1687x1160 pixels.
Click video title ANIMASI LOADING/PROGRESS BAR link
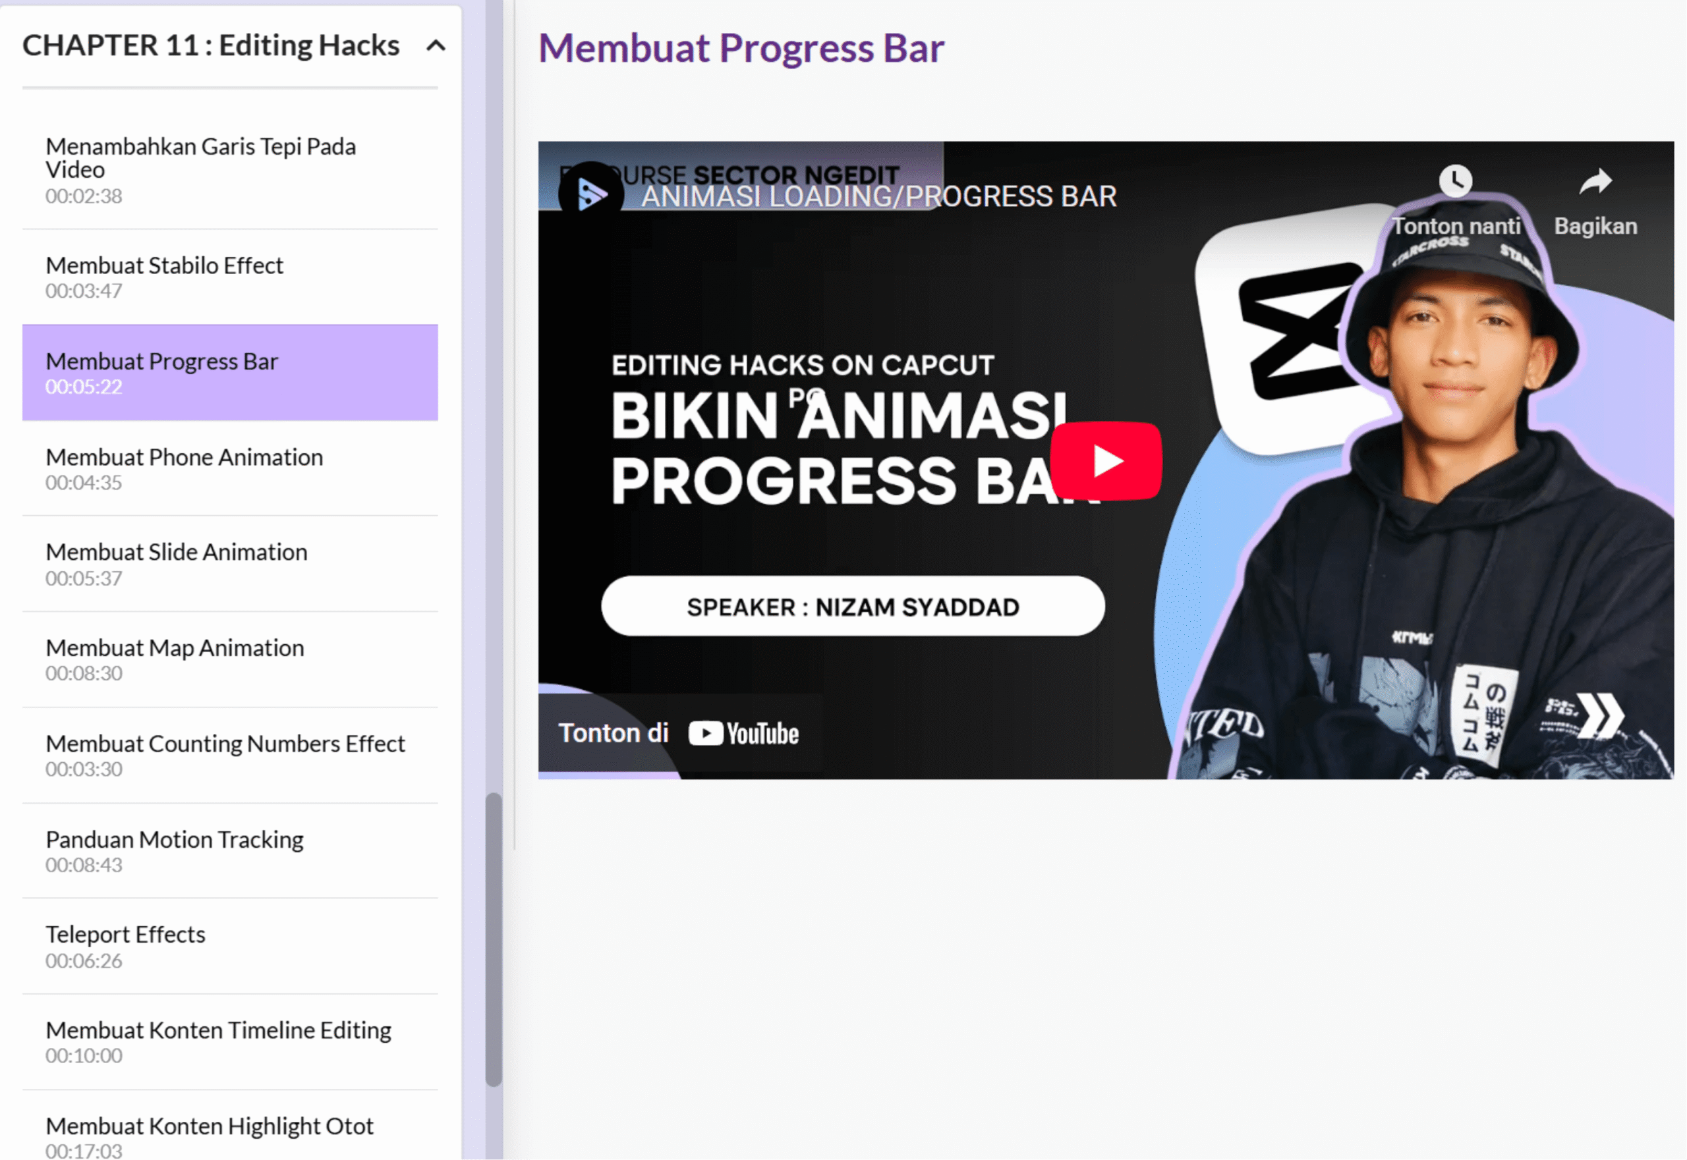point(878,196)
